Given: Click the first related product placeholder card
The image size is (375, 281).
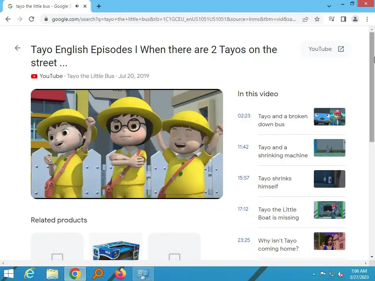Looking at the screenshot, I should (x=57, y=246).
